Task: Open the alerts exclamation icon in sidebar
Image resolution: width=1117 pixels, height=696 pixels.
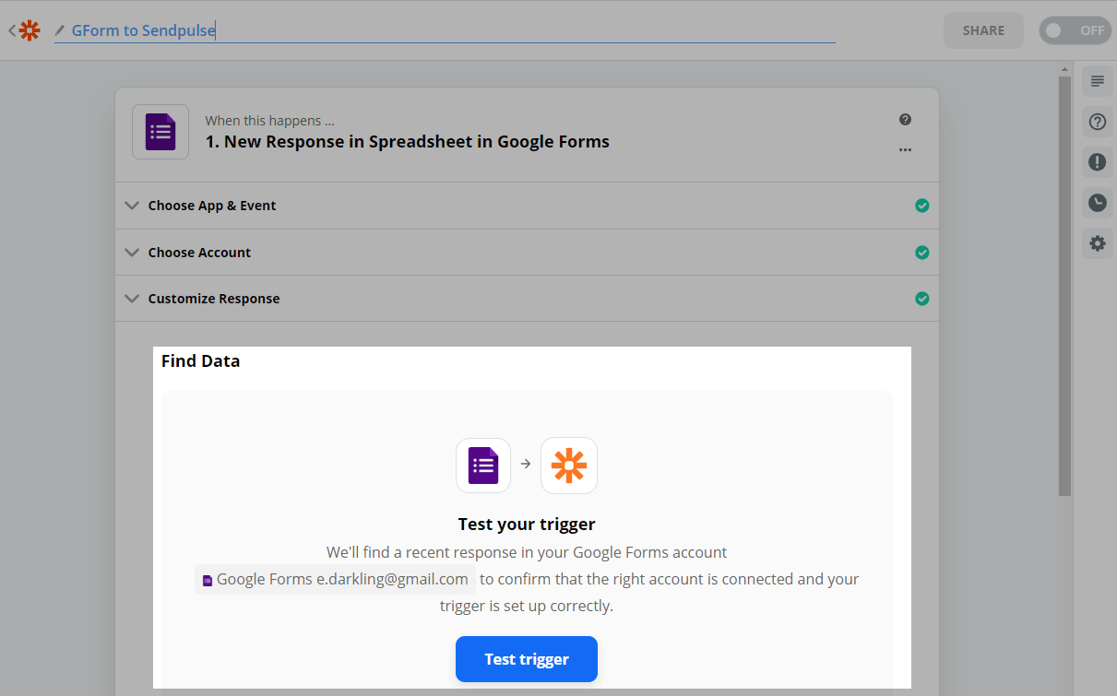Action: (1097, 162)
